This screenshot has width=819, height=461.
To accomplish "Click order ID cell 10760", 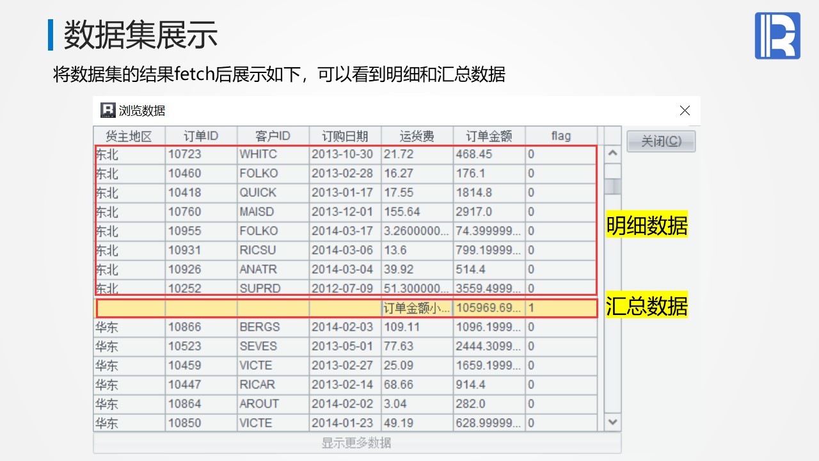I will pos(201,212).
